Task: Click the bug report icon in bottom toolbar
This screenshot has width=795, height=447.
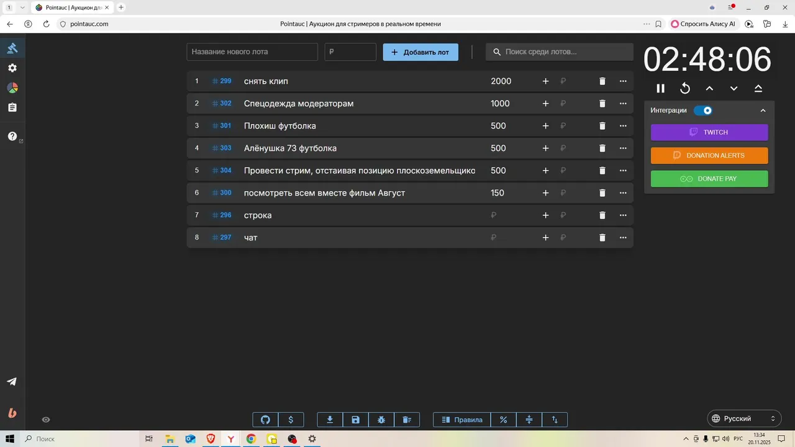Action: coord(381,420)
